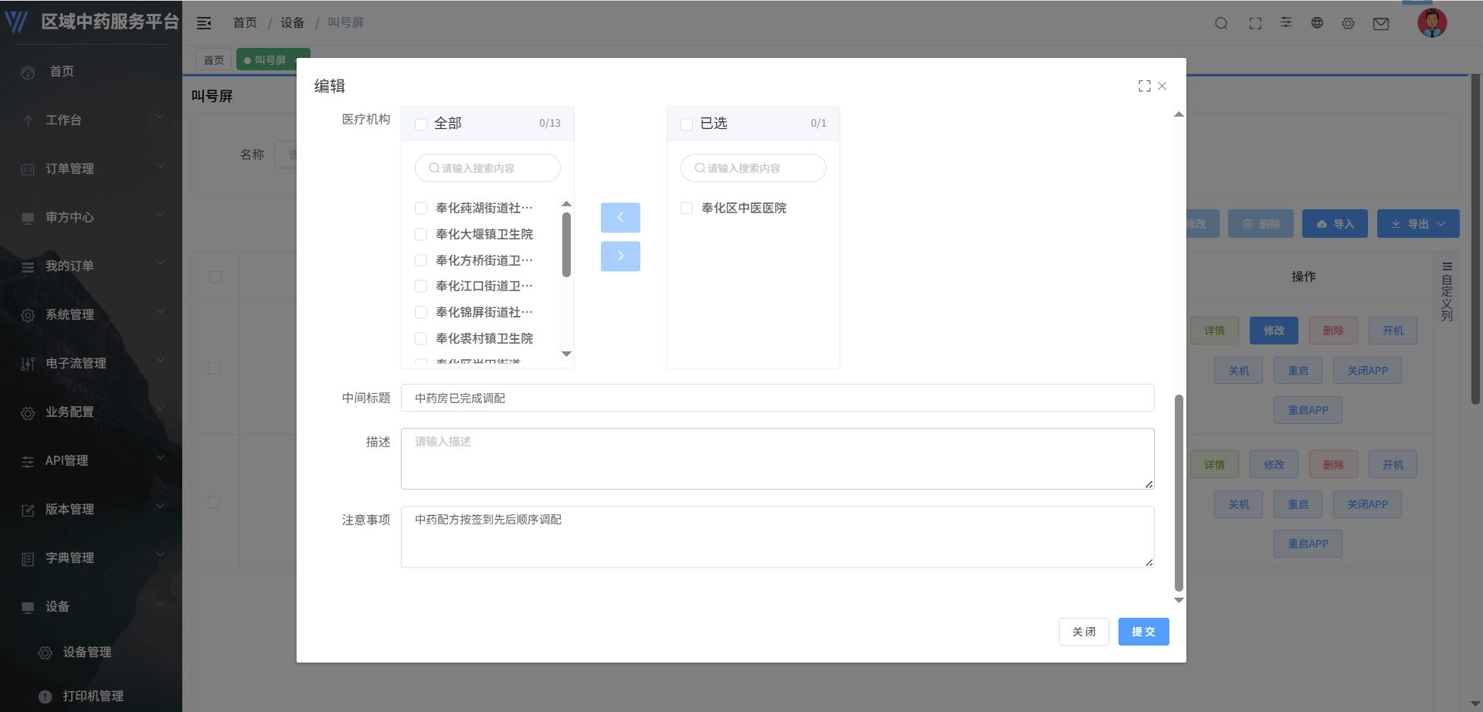Expand the 系统管理 sidebar menu
The width and height of the screenshot is (1483, 712).
[x=91, y=314]
